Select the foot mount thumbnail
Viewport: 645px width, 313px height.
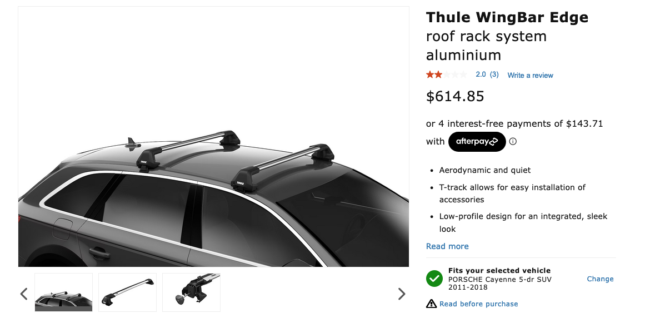[x=191, y=292]
